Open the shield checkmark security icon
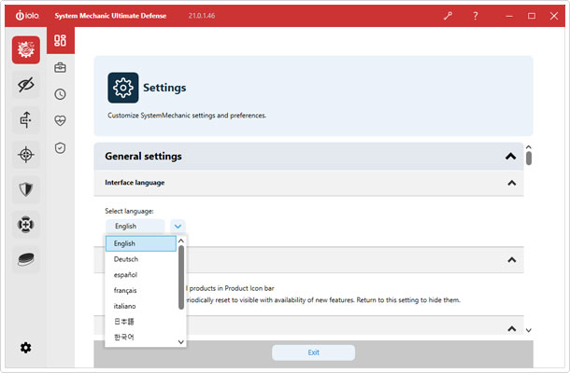This screenshot has width=570, height=373. [x=61, y=147]
